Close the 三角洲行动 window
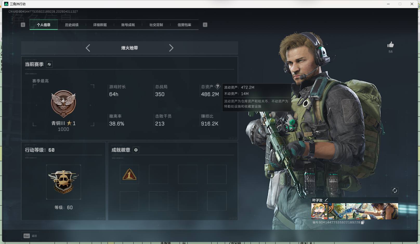The height and width of the screenshot is (244, 420). (x=412, y=4)
